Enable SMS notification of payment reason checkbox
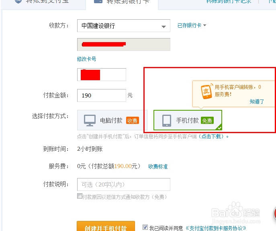 pos(80,196)
